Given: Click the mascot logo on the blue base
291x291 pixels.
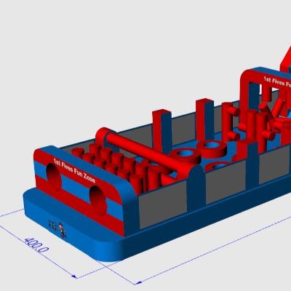Looking at the screenshot, I should 58,228.
